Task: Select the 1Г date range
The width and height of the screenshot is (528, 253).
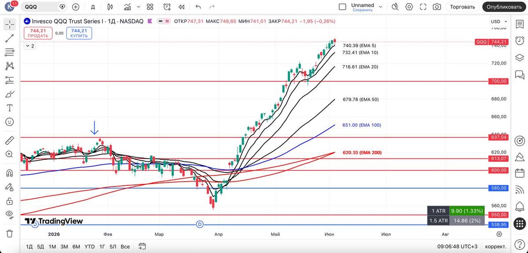Action: coord(102,246)
